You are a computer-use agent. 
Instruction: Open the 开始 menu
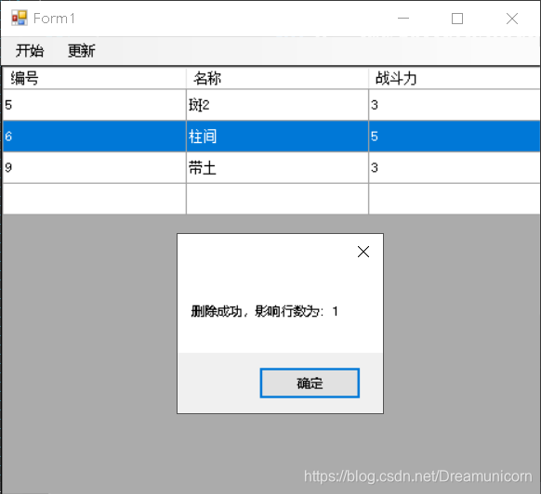click(30, 51)
